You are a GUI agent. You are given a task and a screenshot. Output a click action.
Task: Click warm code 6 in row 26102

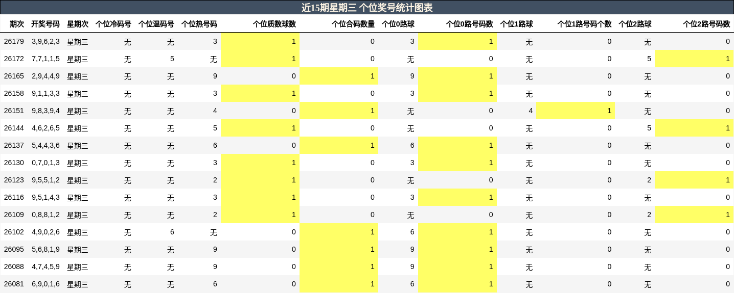(x=172, y=232)
